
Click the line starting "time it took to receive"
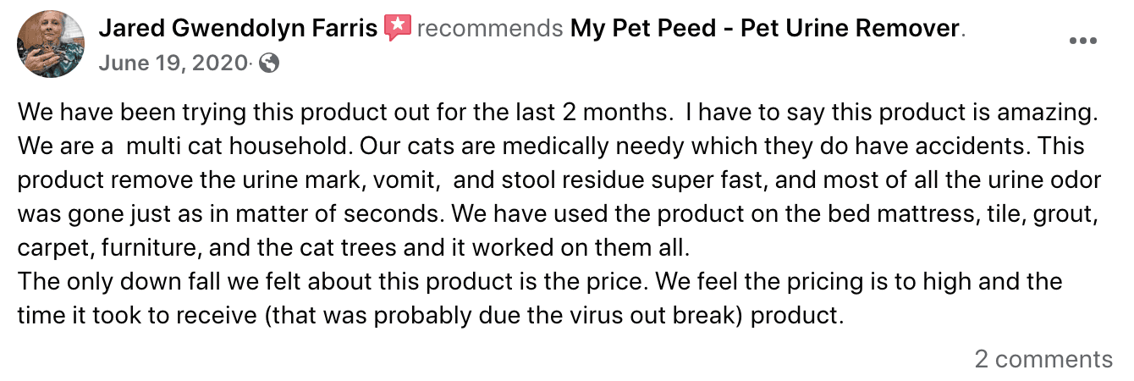pos(431,315)
